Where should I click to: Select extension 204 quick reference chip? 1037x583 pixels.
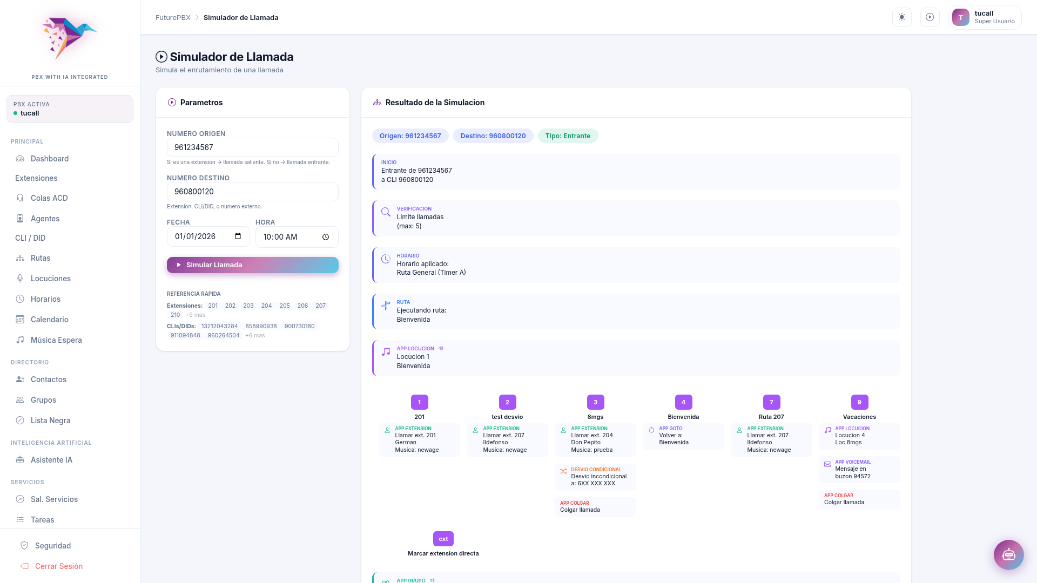266,306
